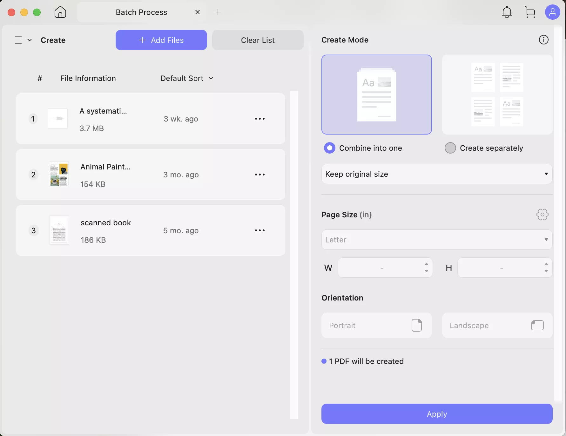Screen dimensions: 566x436
Task: Open a new tab with the plus
Action: click(218, 12)
